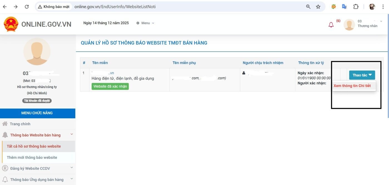The height and width of the screenshot is (185, 389).
Task: Click the Google Translate extension icon
Action: pos(344,6)
